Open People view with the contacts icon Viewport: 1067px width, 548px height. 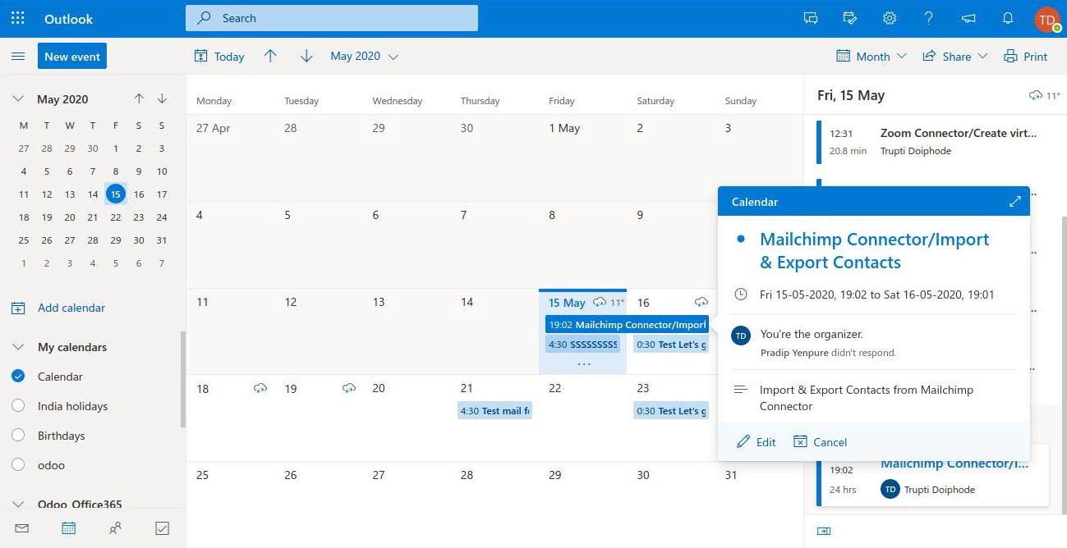tap(115, 528)
